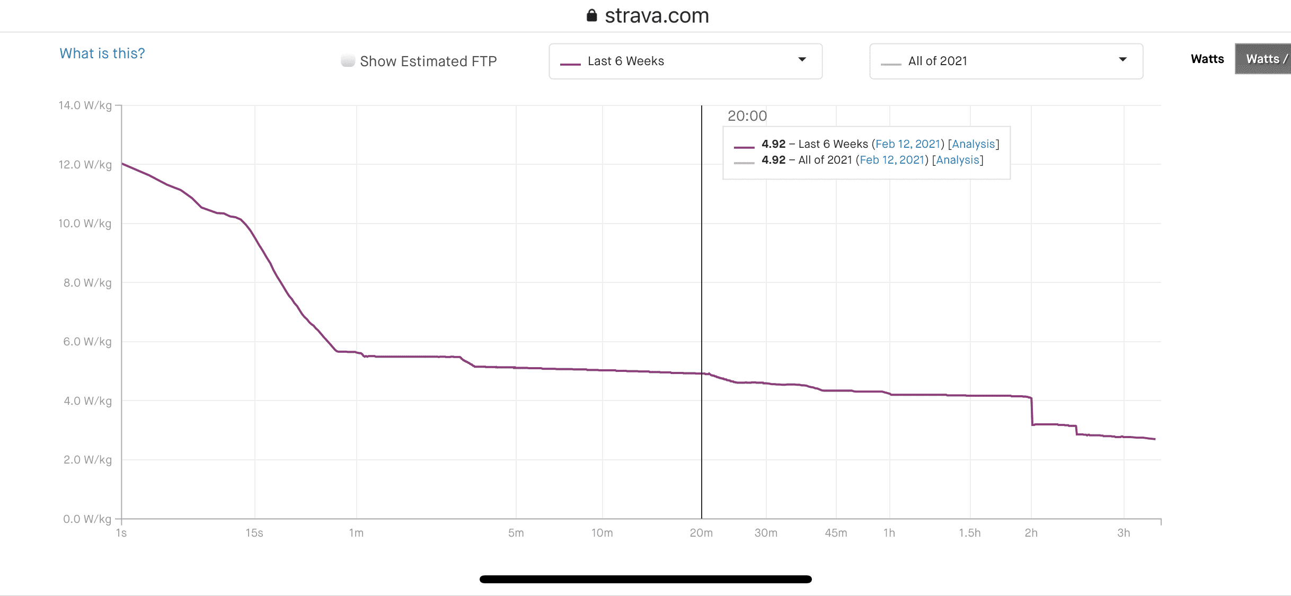Open the "What is this?" help link

click(102, 54)
